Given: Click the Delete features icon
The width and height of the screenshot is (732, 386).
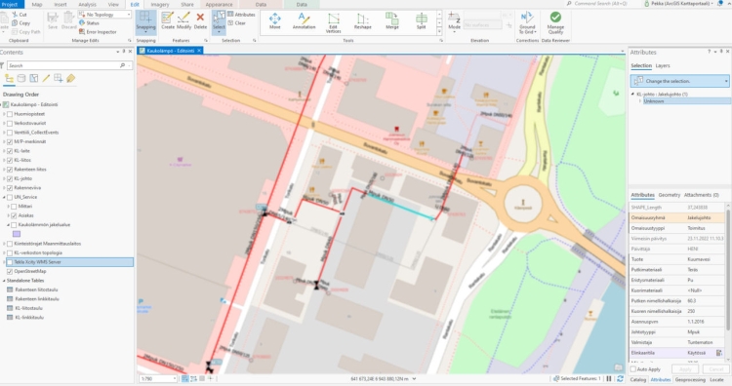Looking at the screenshot, I should click(x=200, y=20).
